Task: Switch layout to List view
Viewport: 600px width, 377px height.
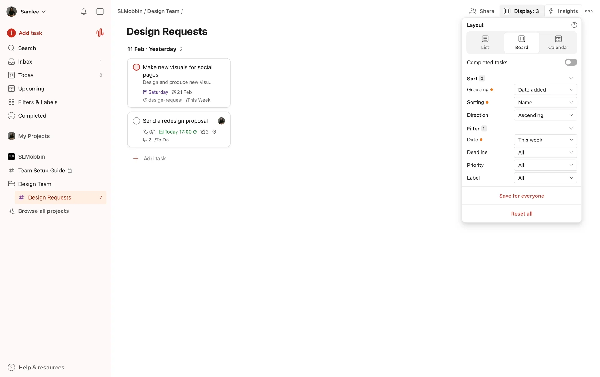Action: point(485,43)
